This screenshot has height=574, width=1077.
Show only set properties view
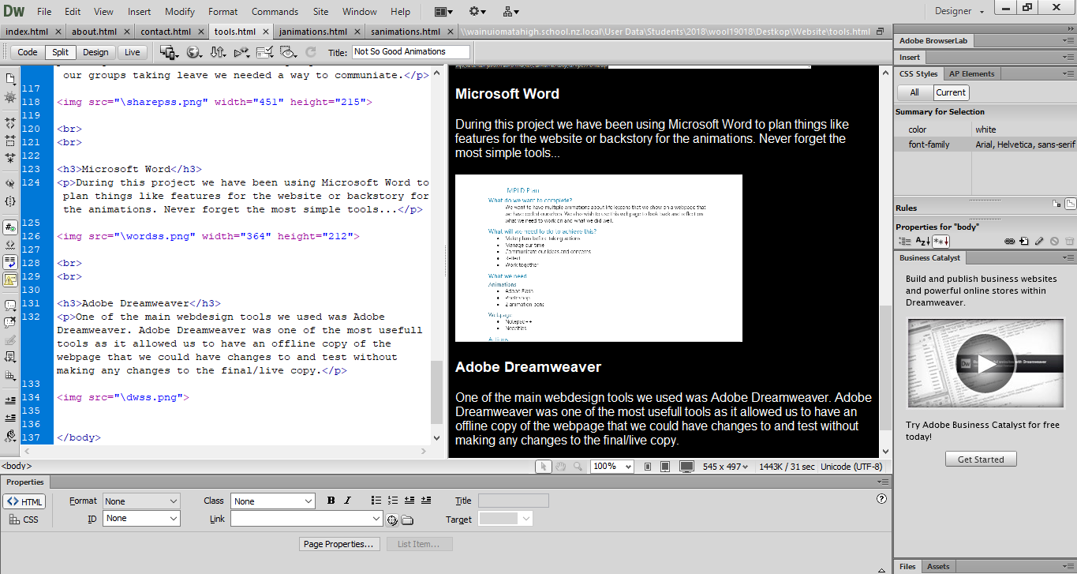click(941, 241)
